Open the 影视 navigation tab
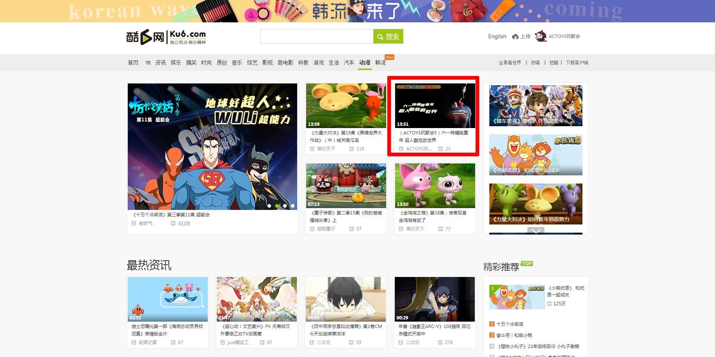 click(x=267, y=63)
